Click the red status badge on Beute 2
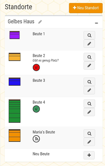This screenshot has width=105, height=166. click(36, 67)
